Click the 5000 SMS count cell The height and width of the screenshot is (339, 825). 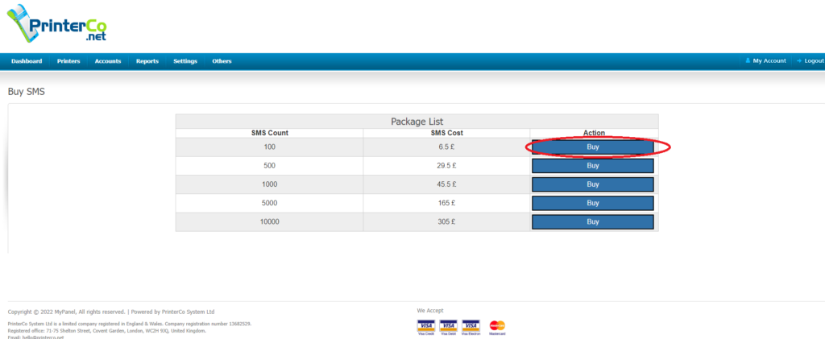[x=269, y=203]
